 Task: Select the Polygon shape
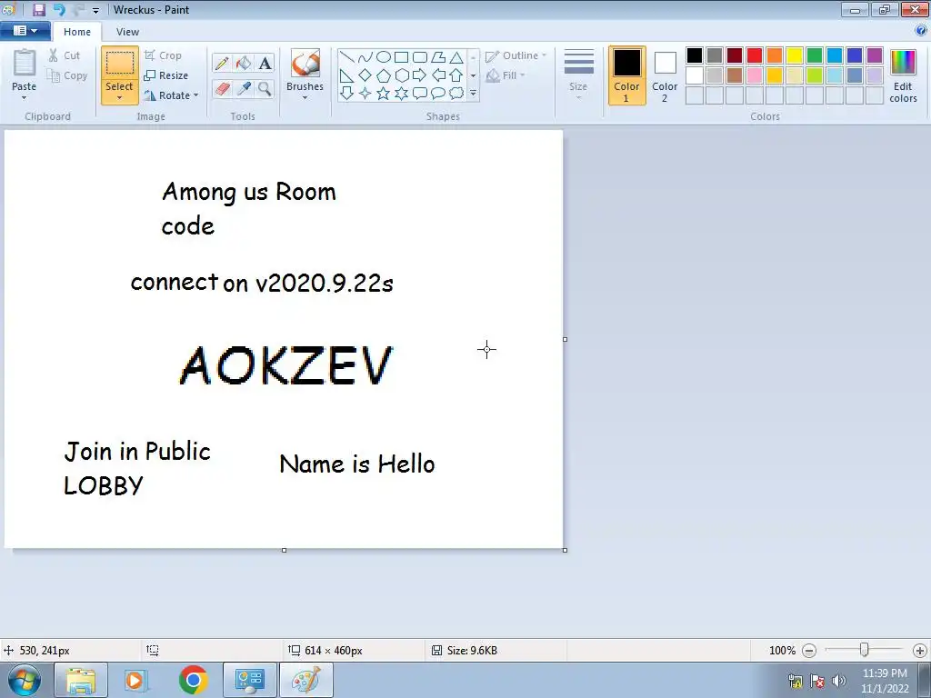pyautogui.click(x=438, y=57)
